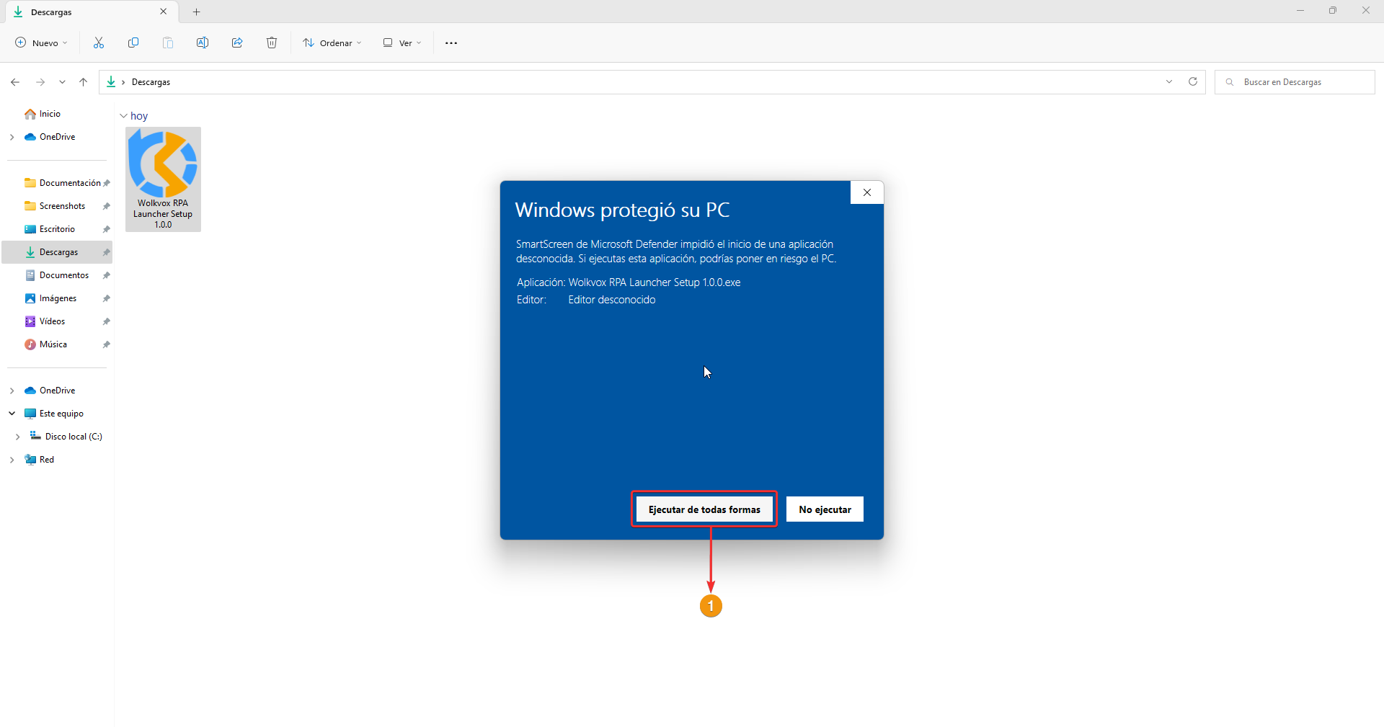Select Este equipo in sidebar
The image size is (1384, 727).
pos(61,414)
